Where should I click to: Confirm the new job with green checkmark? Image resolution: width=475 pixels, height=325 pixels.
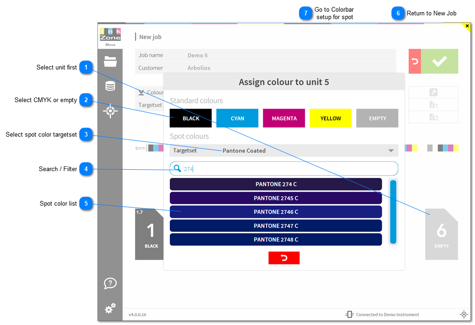coord(440,62)
